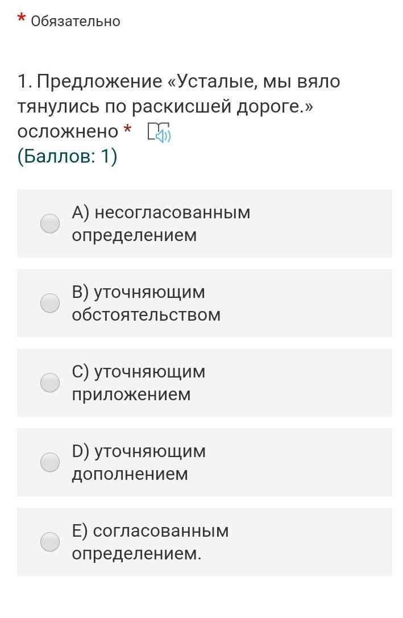Viewport: 403px width, 618px height.
Task: Pick radio button C) уточняющим приложением
Action: click(x=50, y=383)
